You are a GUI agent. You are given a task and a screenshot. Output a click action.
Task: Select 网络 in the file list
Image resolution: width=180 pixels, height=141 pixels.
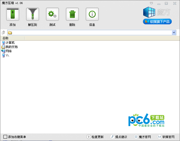8,51
